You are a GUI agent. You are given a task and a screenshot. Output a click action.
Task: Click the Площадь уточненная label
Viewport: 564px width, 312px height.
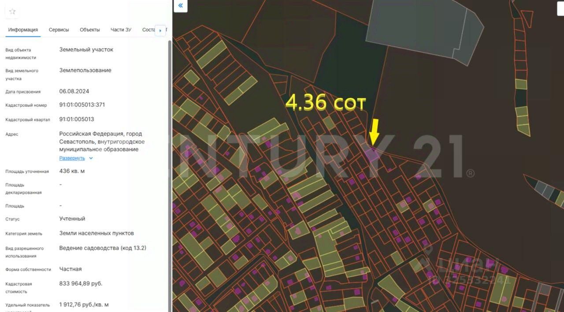coord(27,171)
